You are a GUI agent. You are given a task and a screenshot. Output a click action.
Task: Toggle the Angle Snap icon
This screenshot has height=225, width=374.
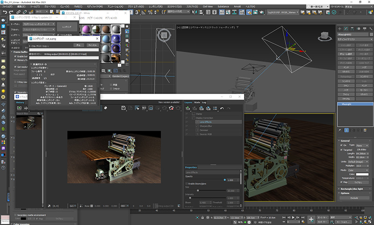point(144,12)
